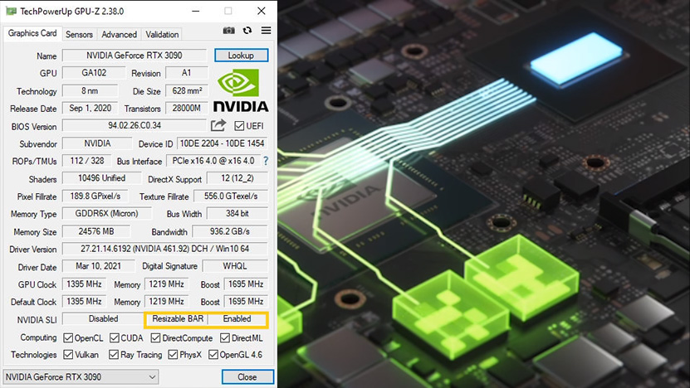690x388 pixels.
Task: Click the NVIDIA SLI value Disabled
Action: pyautogui.click(x=104, y=319)
